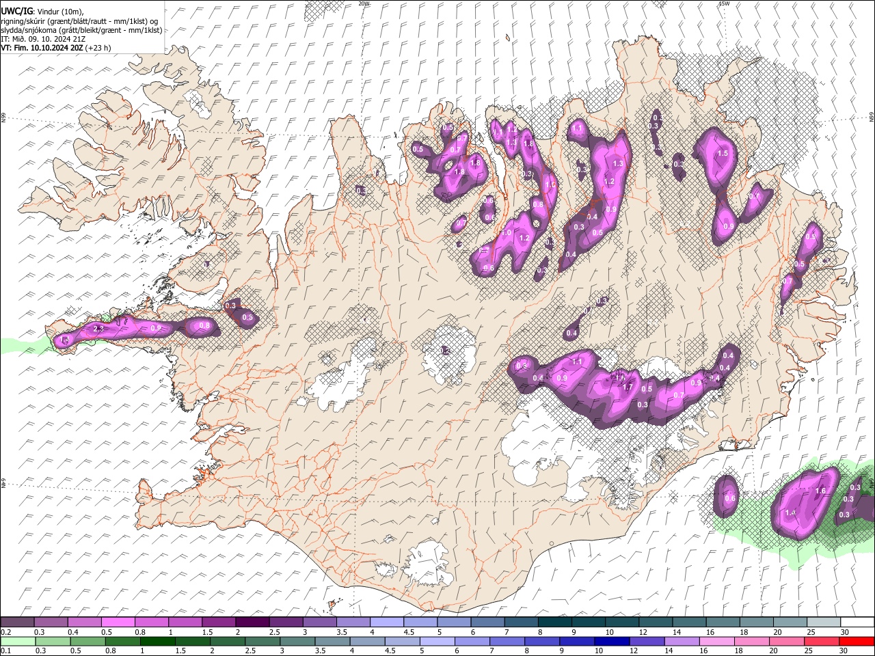Click the 'rigning/skúrir' legend description line
Image resolution: width=875 pixels, height=656 pixels.
(x=79, y=21)
